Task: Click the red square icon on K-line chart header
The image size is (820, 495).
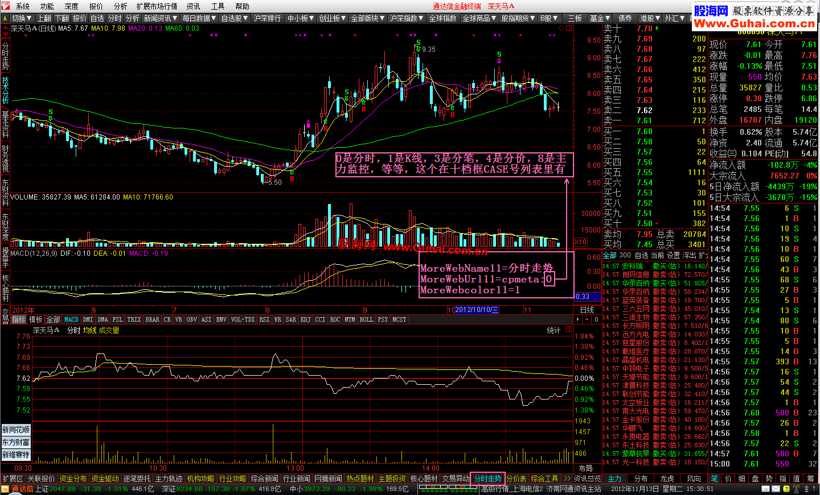Action: click(x=568, y=27)
